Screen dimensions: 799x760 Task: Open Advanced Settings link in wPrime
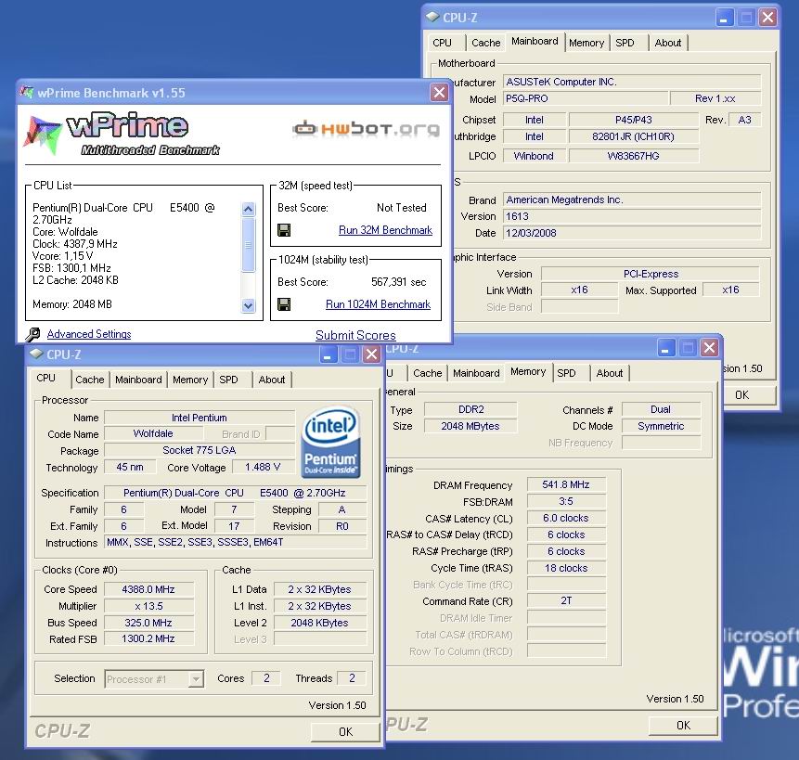(89, 334)
